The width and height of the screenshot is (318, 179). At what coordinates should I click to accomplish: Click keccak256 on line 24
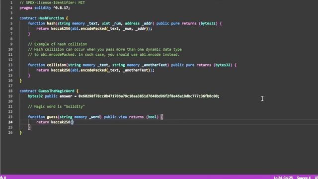(61, 122)
